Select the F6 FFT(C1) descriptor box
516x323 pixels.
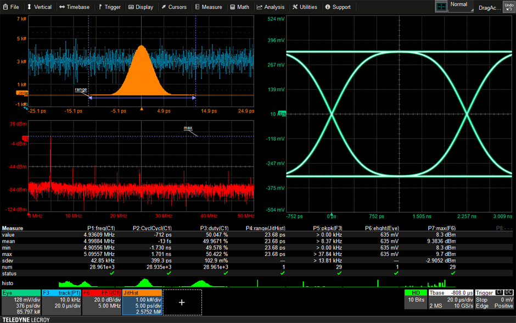click(102, 302)
